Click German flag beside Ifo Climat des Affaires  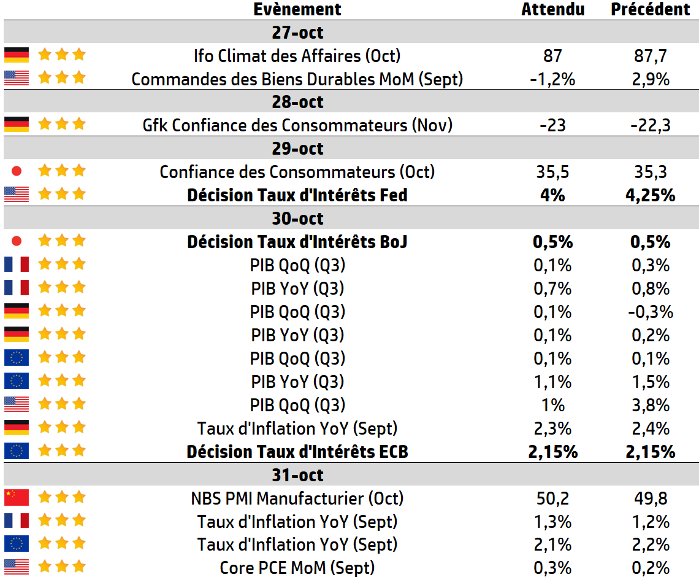tap(17, 55)
